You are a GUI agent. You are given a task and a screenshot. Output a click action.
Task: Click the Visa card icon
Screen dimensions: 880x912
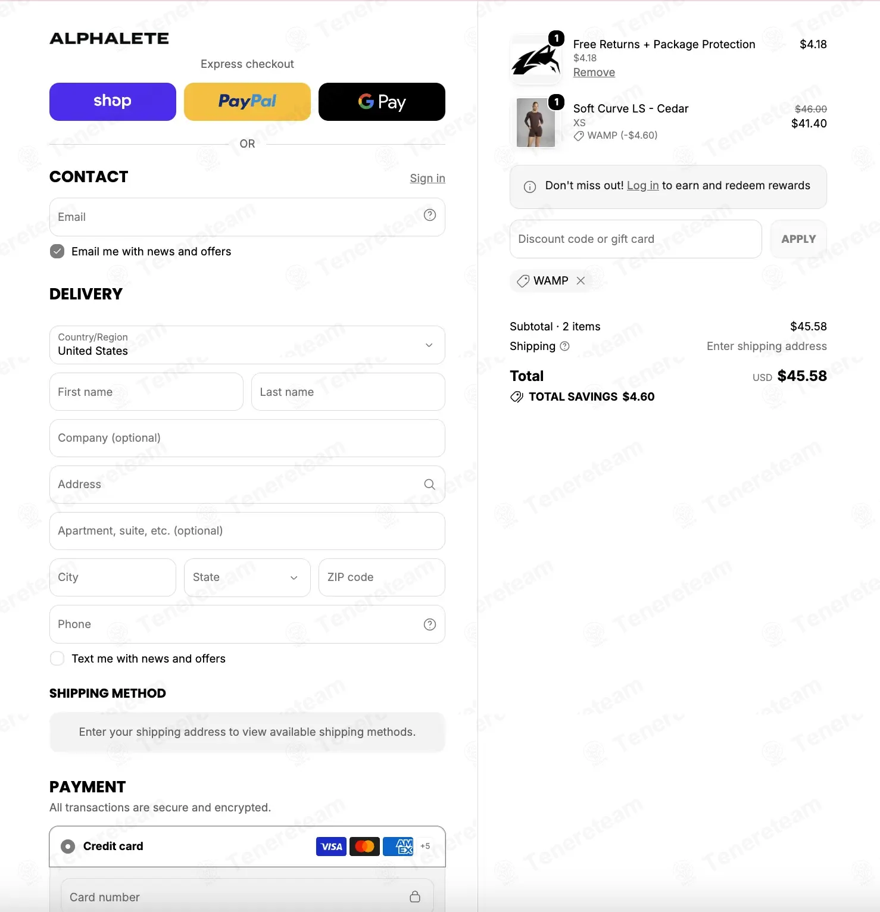(x=331, y=847)
